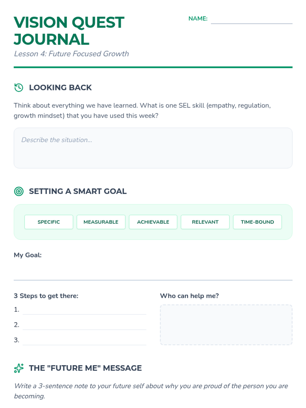
Task: Click the Lesson 4 Future Focused Growth subtitle
Action: click(x=71, y=54)
